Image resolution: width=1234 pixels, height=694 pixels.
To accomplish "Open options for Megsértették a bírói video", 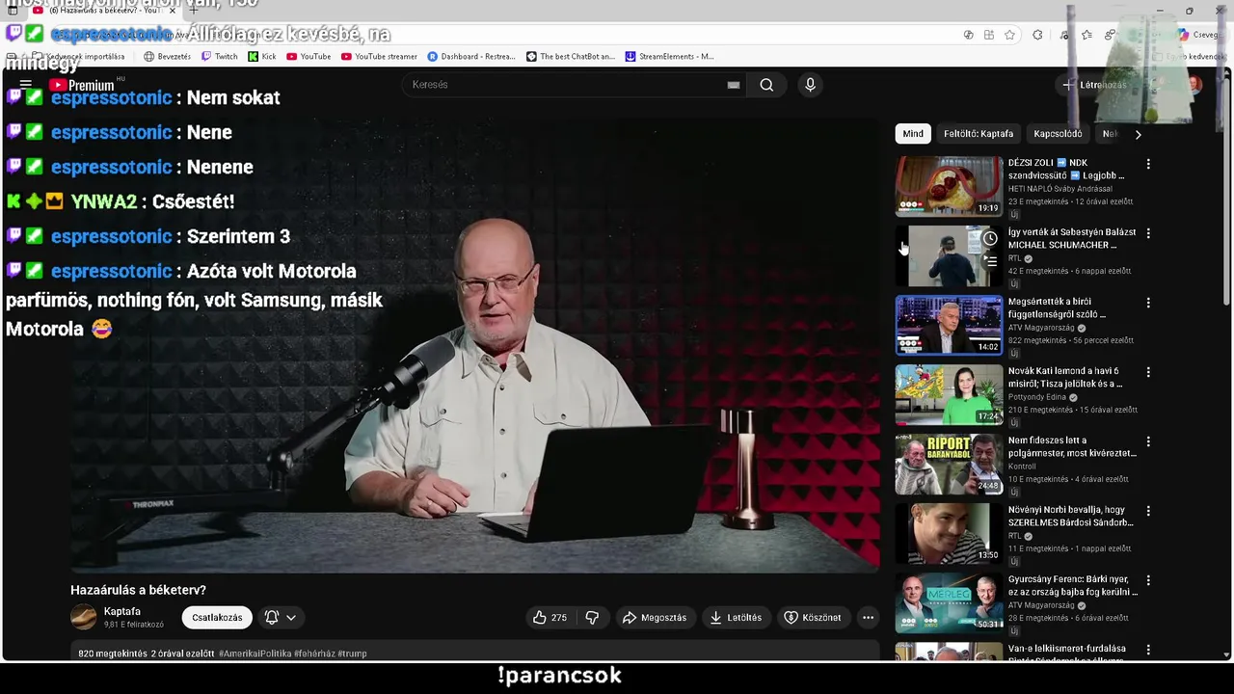I will click(x=1148, y=303).
